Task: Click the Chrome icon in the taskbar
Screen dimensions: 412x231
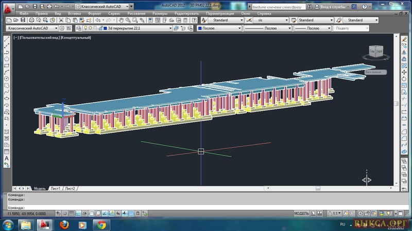Action: [102, 225]
